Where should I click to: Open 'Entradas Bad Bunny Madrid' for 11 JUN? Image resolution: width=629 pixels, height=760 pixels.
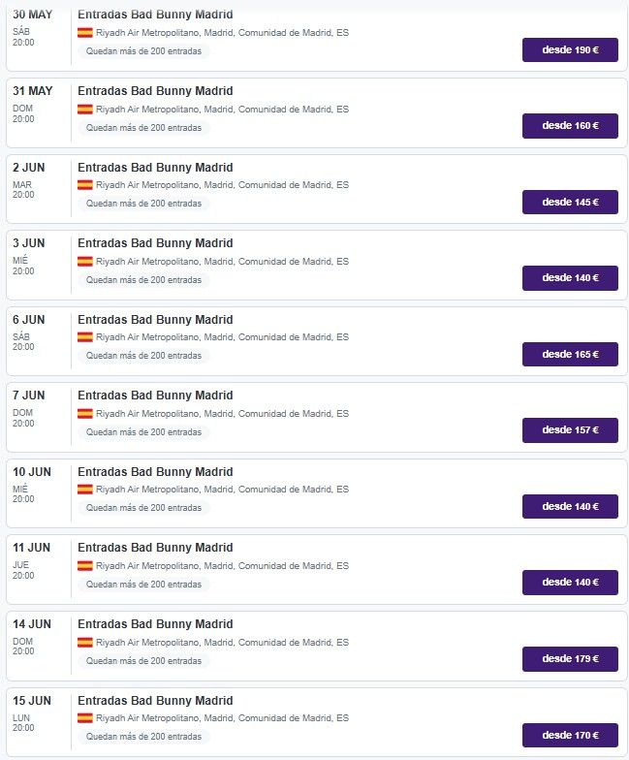pos(155,548)
